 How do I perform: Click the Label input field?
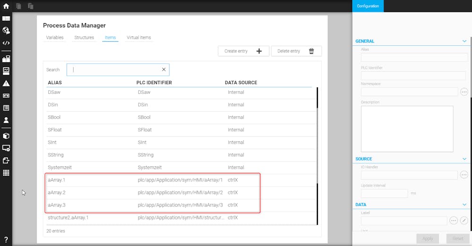point(403,221)
